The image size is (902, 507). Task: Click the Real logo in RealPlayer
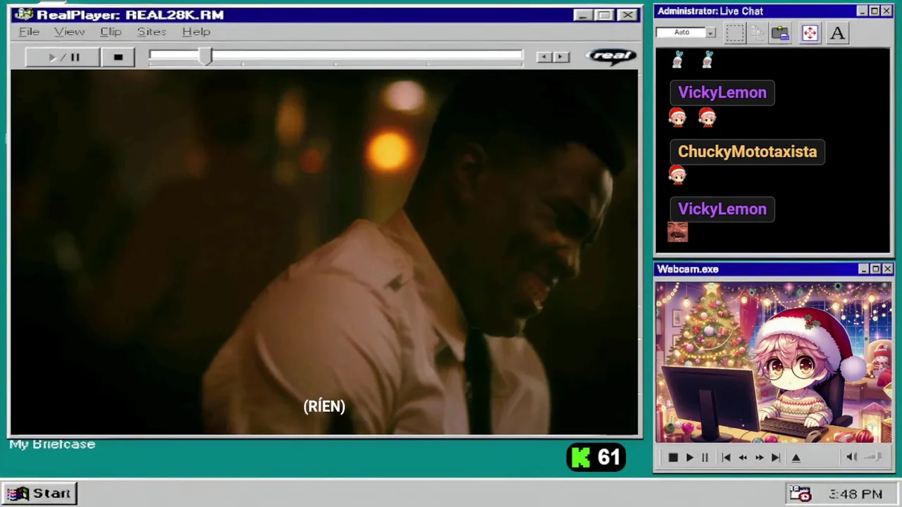pyautogui.click(x=611, y=56)
